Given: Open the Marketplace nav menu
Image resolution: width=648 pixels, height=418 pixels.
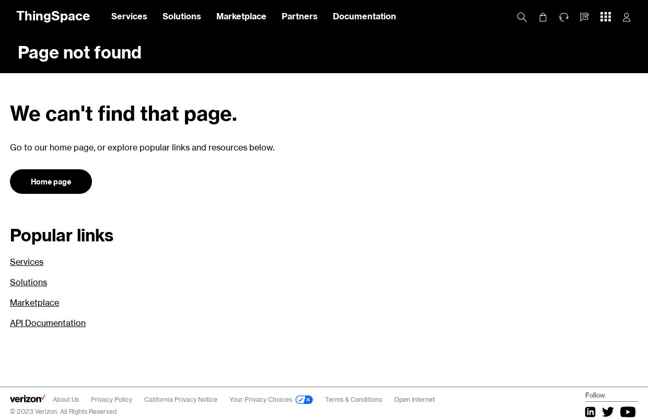Looking at the screenshot, I should pos(241,16).
